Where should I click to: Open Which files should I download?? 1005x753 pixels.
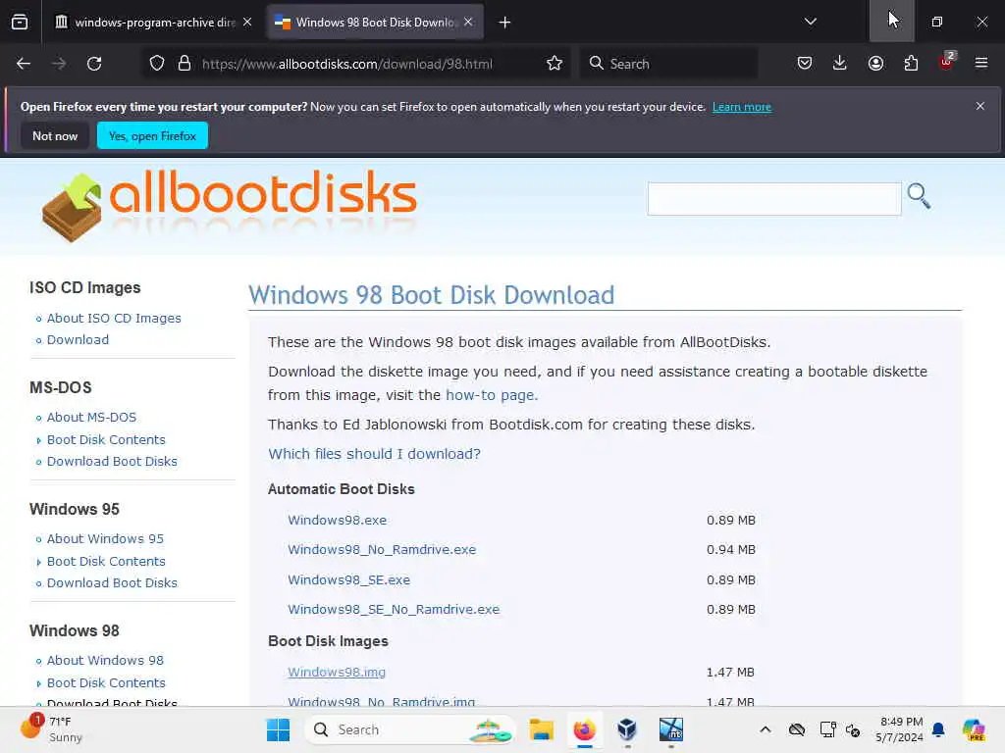pos(374,454)
